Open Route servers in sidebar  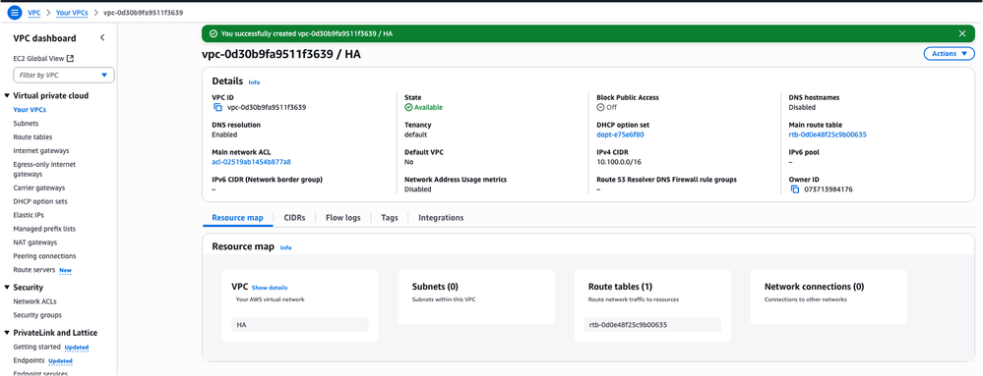[34, 270]
